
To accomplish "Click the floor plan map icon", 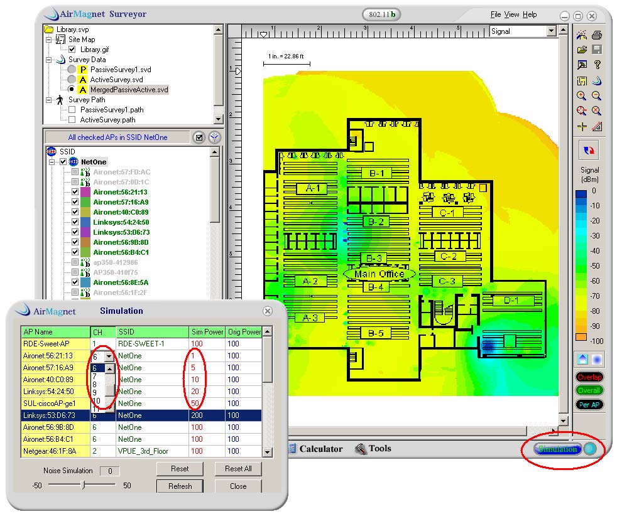I will click(x=582, y=81).
